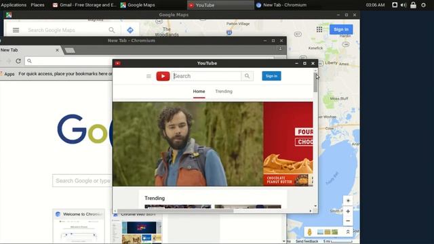The width and height of the screenshot is (434, 244).
Task: Open the Applications menu in top panel
Action: (x=14, y=5)
